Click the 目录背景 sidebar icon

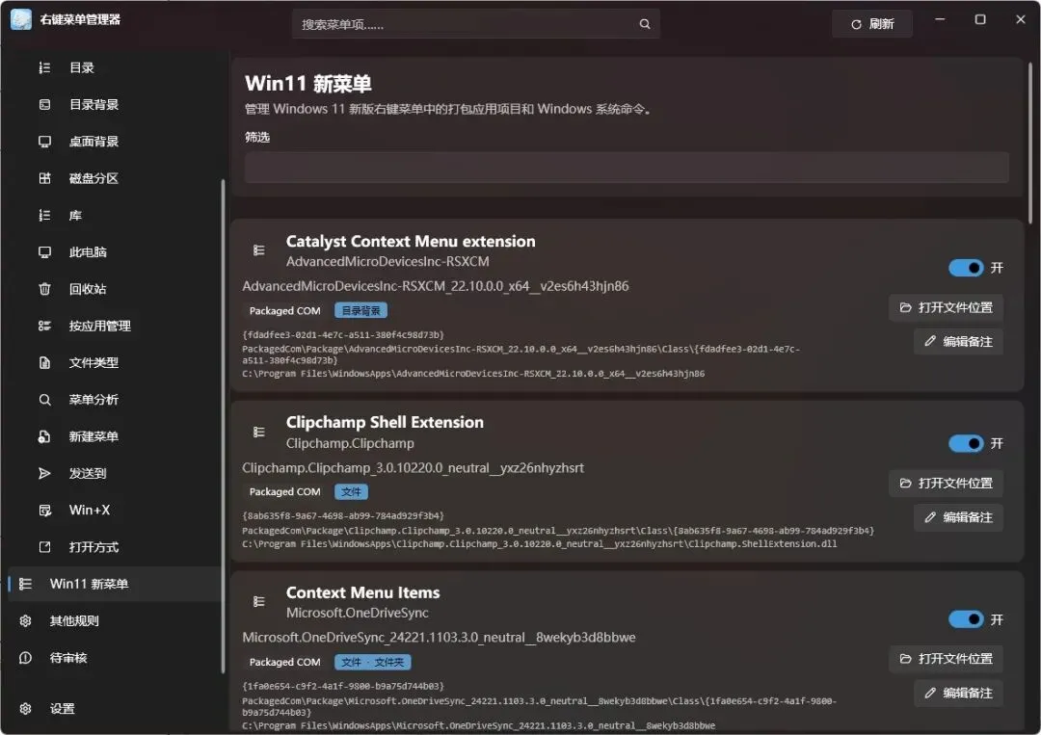(x=44, y=105)
